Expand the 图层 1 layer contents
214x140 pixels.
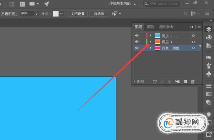coord(150,42)
